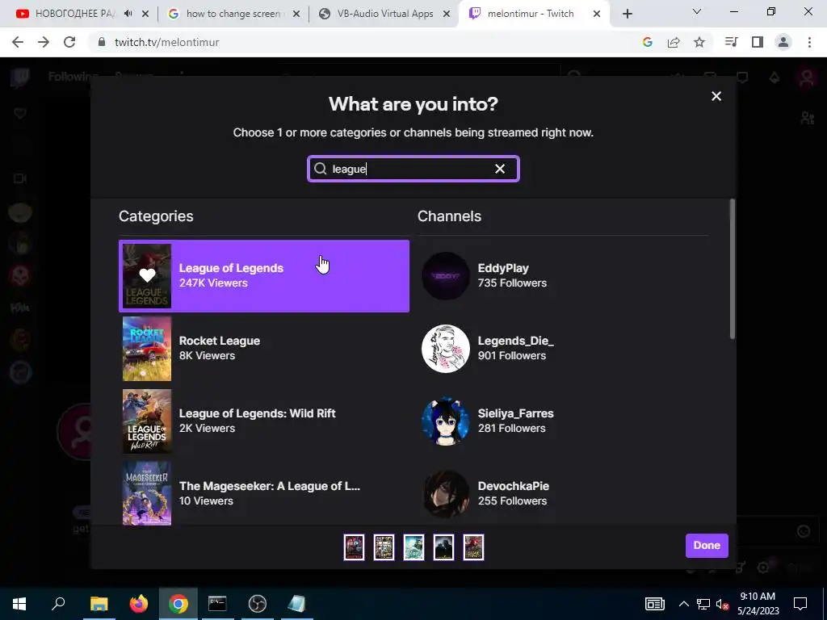The image size is (827, 620).
Task: Click the Google icon in address bar
Action: [647, 42]
